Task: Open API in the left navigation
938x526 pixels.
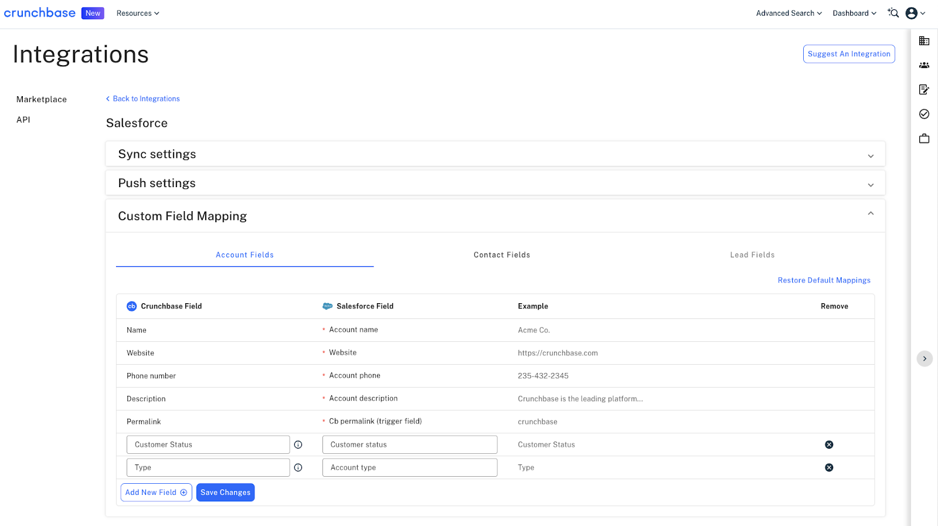Action: coord(23,120)
